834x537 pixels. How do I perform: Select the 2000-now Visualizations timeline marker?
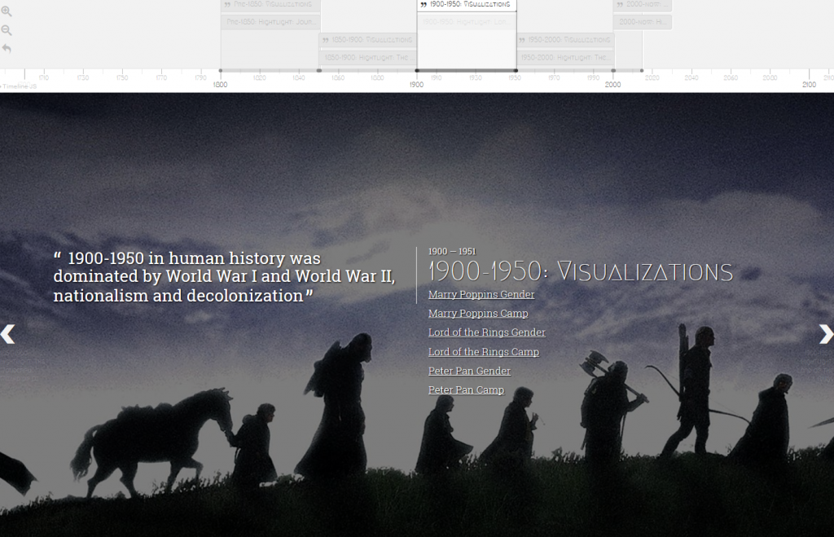click(643, 5)
